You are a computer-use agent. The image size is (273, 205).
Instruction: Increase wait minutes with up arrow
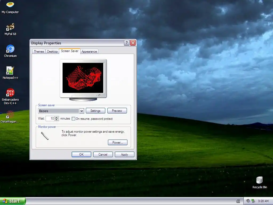57,117
